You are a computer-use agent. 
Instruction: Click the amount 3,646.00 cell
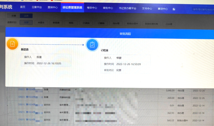170,90
